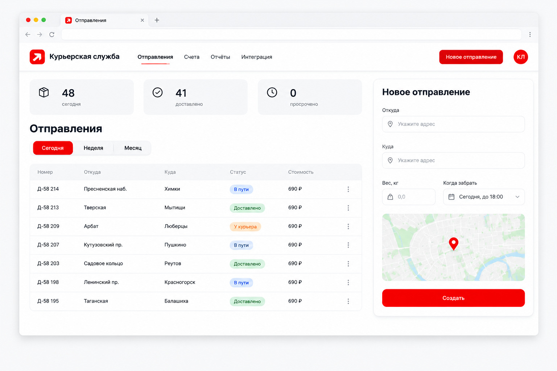Click the Создать button

click(x=453, y=298)
